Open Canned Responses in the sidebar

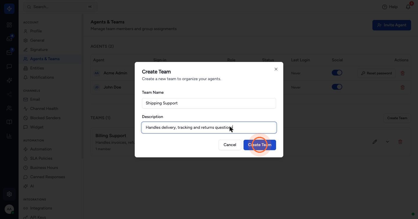(x=48, y=177)
